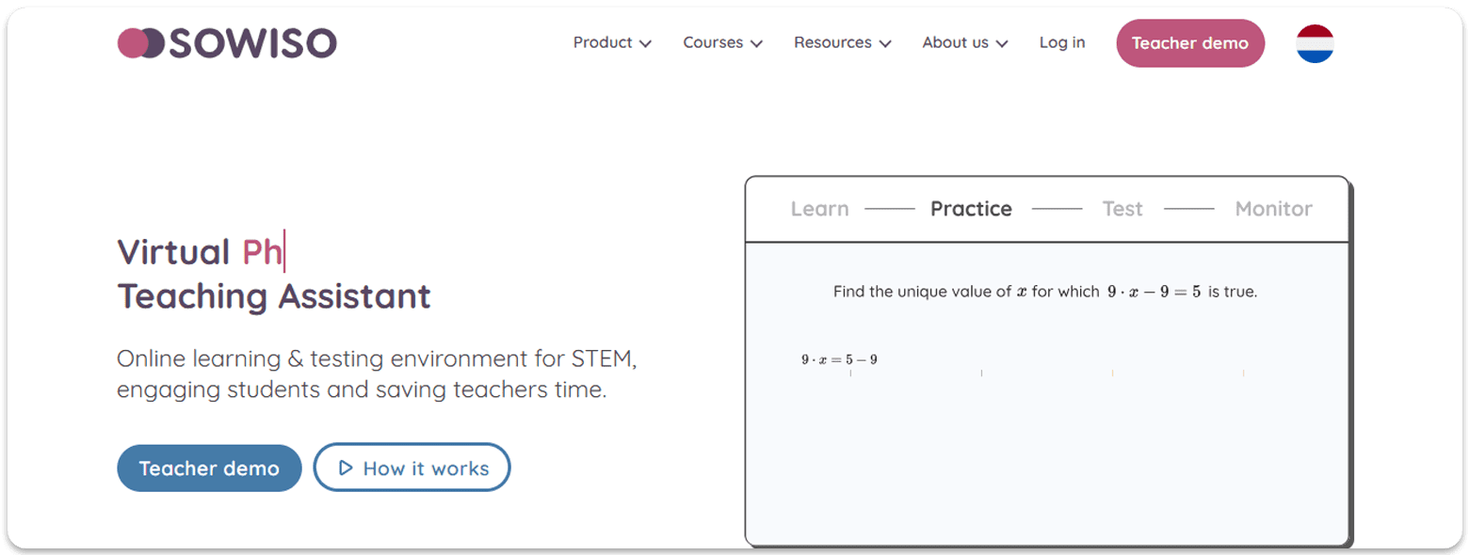The image size is (1469, 555).
Task: Select the Learn tab
Action: tap(819, 209)
